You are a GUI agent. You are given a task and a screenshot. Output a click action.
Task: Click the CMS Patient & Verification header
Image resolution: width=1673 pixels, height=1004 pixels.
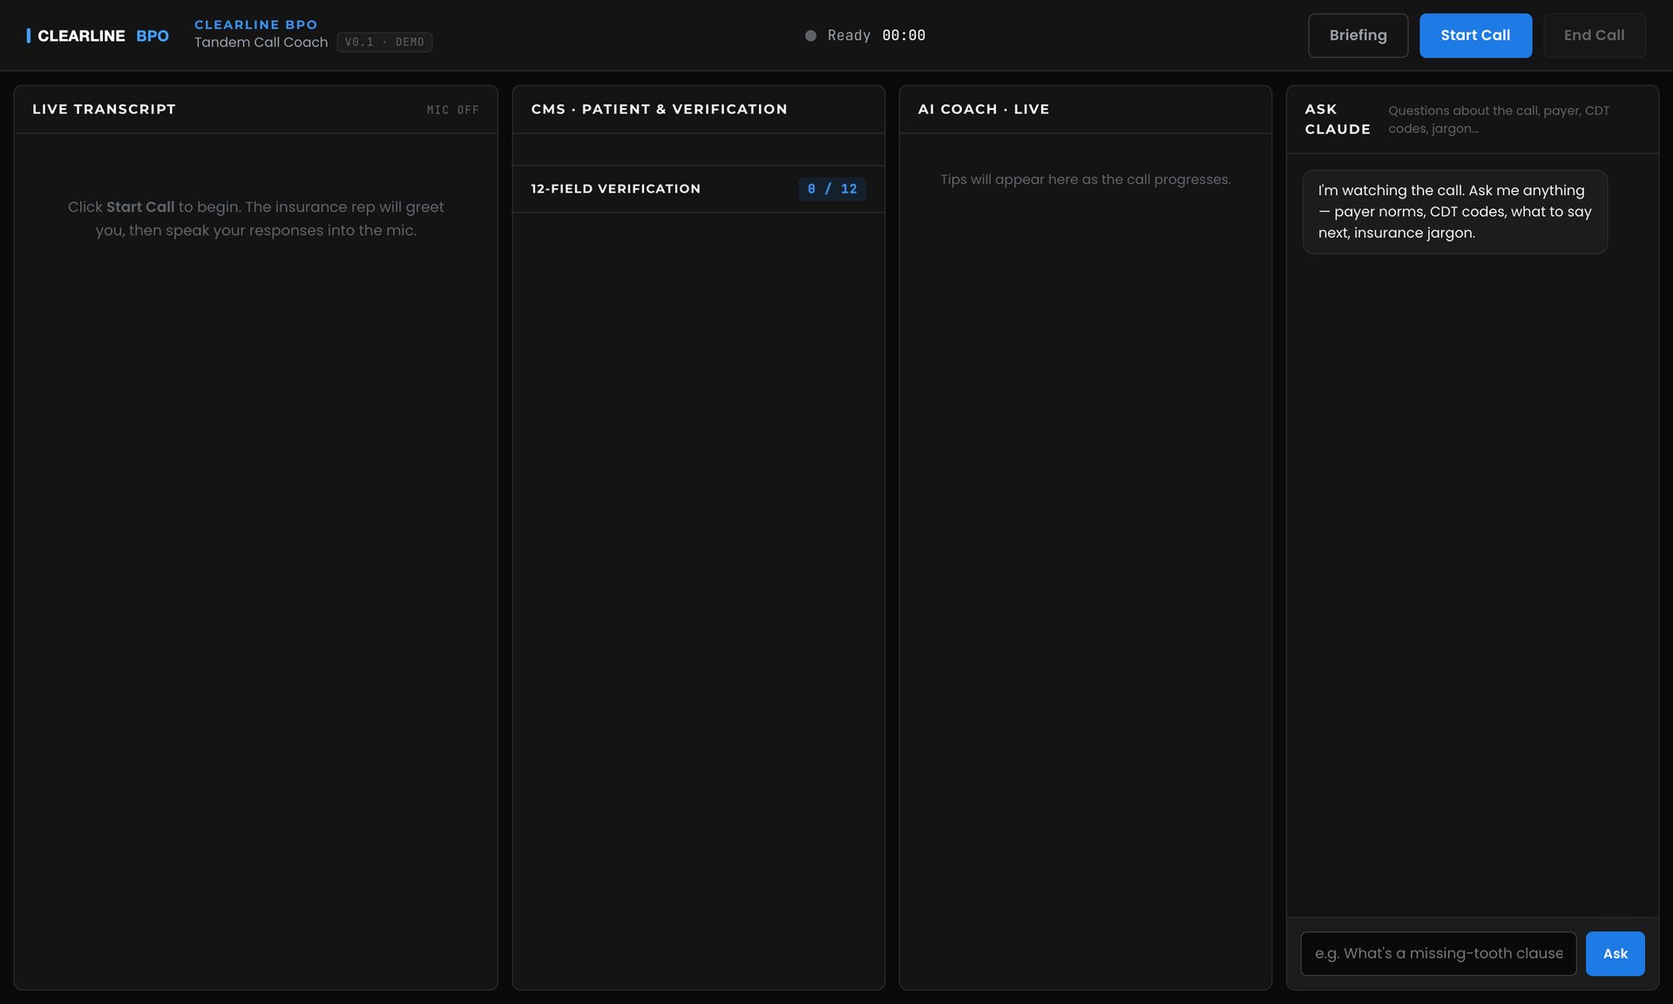pyautogui.click(x=659, y=109)
